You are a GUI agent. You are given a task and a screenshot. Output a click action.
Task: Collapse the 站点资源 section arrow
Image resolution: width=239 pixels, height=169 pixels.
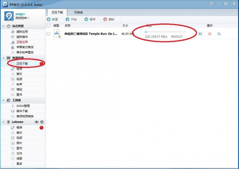pos(3,26)
